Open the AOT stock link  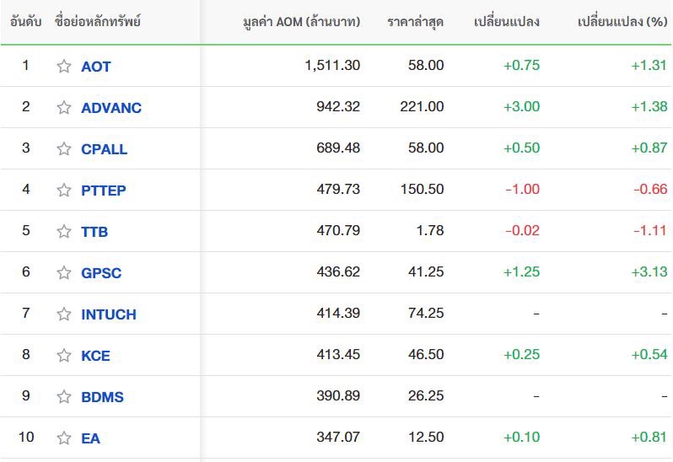point(96,67)
